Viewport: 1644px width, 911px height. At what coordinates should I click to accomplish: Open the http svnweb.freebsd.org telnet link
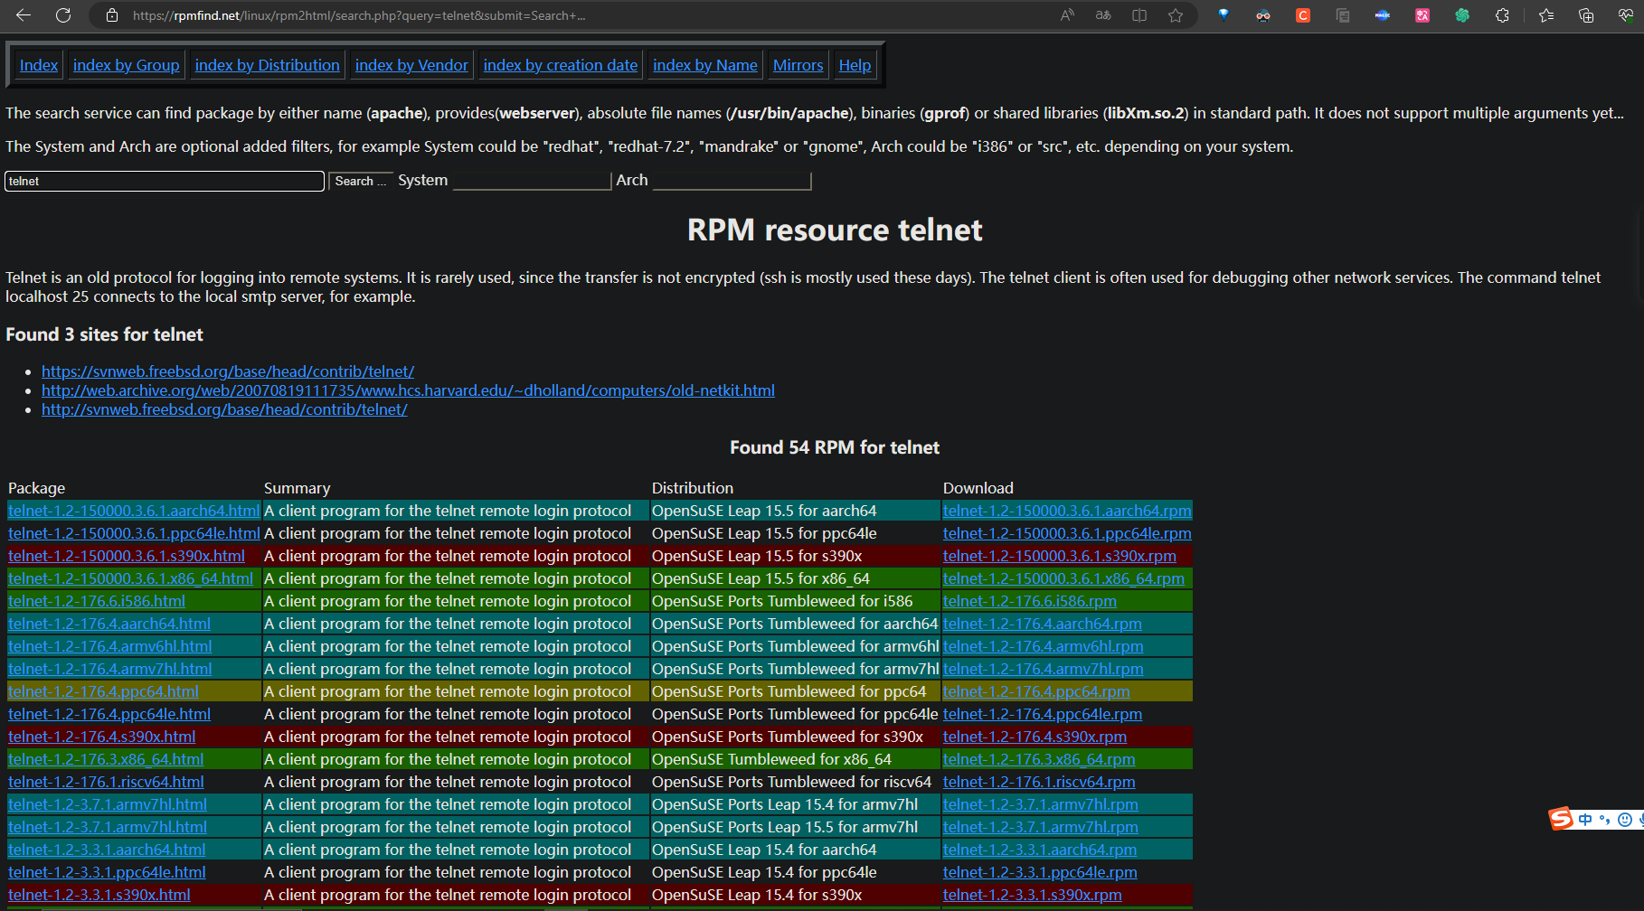(x=224, y=409)
